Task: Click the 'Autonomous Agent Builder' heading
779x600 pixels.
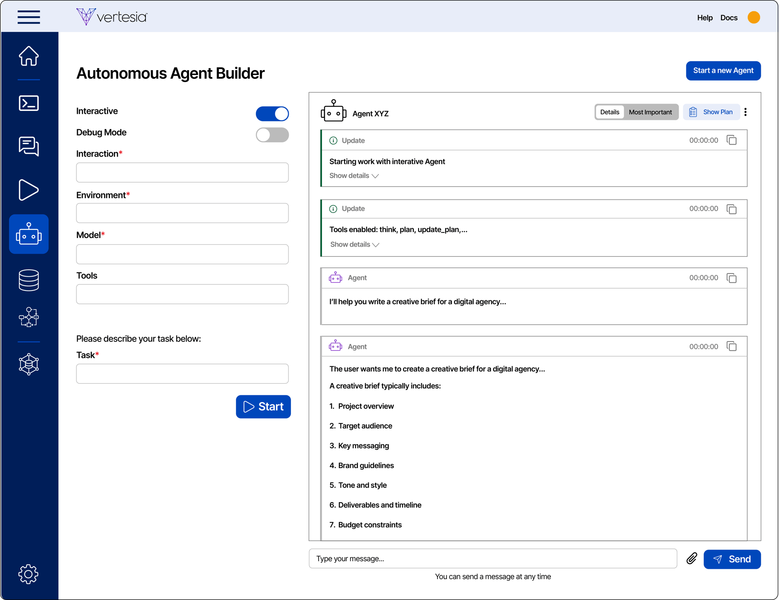Action: (170, 74)
